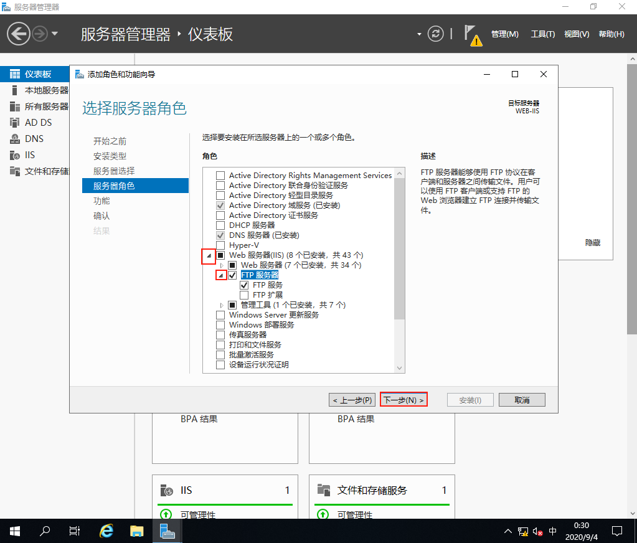Uncheck the FTP 服务 checkbox
Viewport: 637px width, 543px height.
pos(244,285)
